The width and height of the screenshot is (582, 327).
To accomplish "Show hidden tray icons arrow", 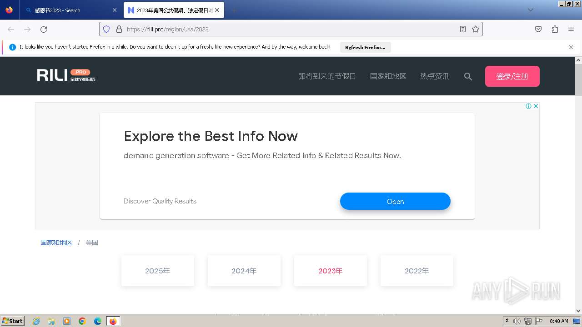I will pos(507,321).
